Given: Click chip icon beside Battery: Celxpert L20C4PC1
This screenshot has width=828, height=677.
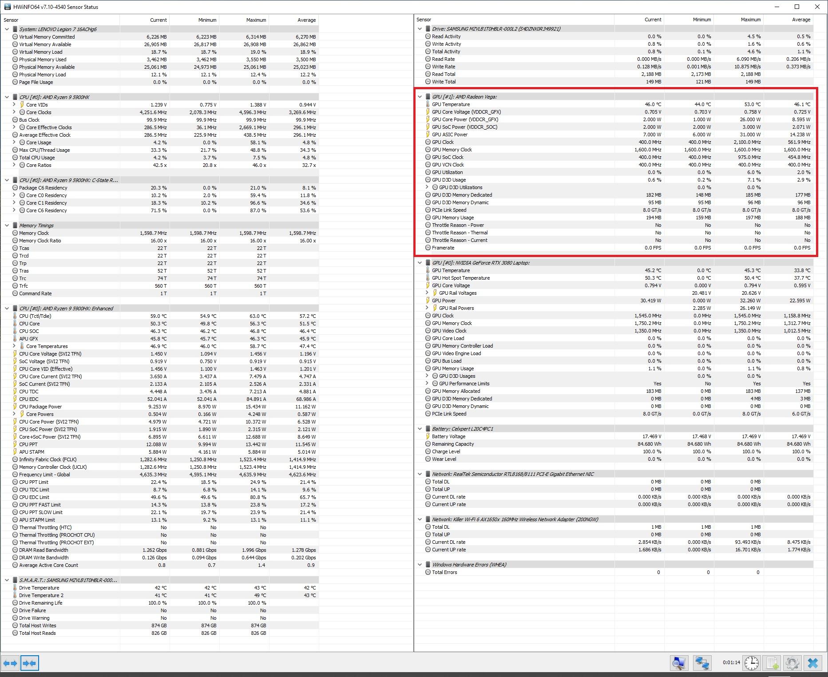Looking at the screenshot, I should [x=428, y=429].
